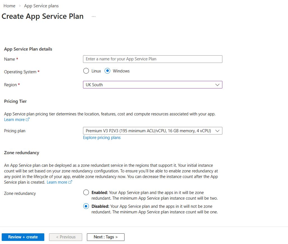Screen dimensions: 288x244
Task: Navigate to App Service plans breadcrumb
Action: [x=42, y=6]
